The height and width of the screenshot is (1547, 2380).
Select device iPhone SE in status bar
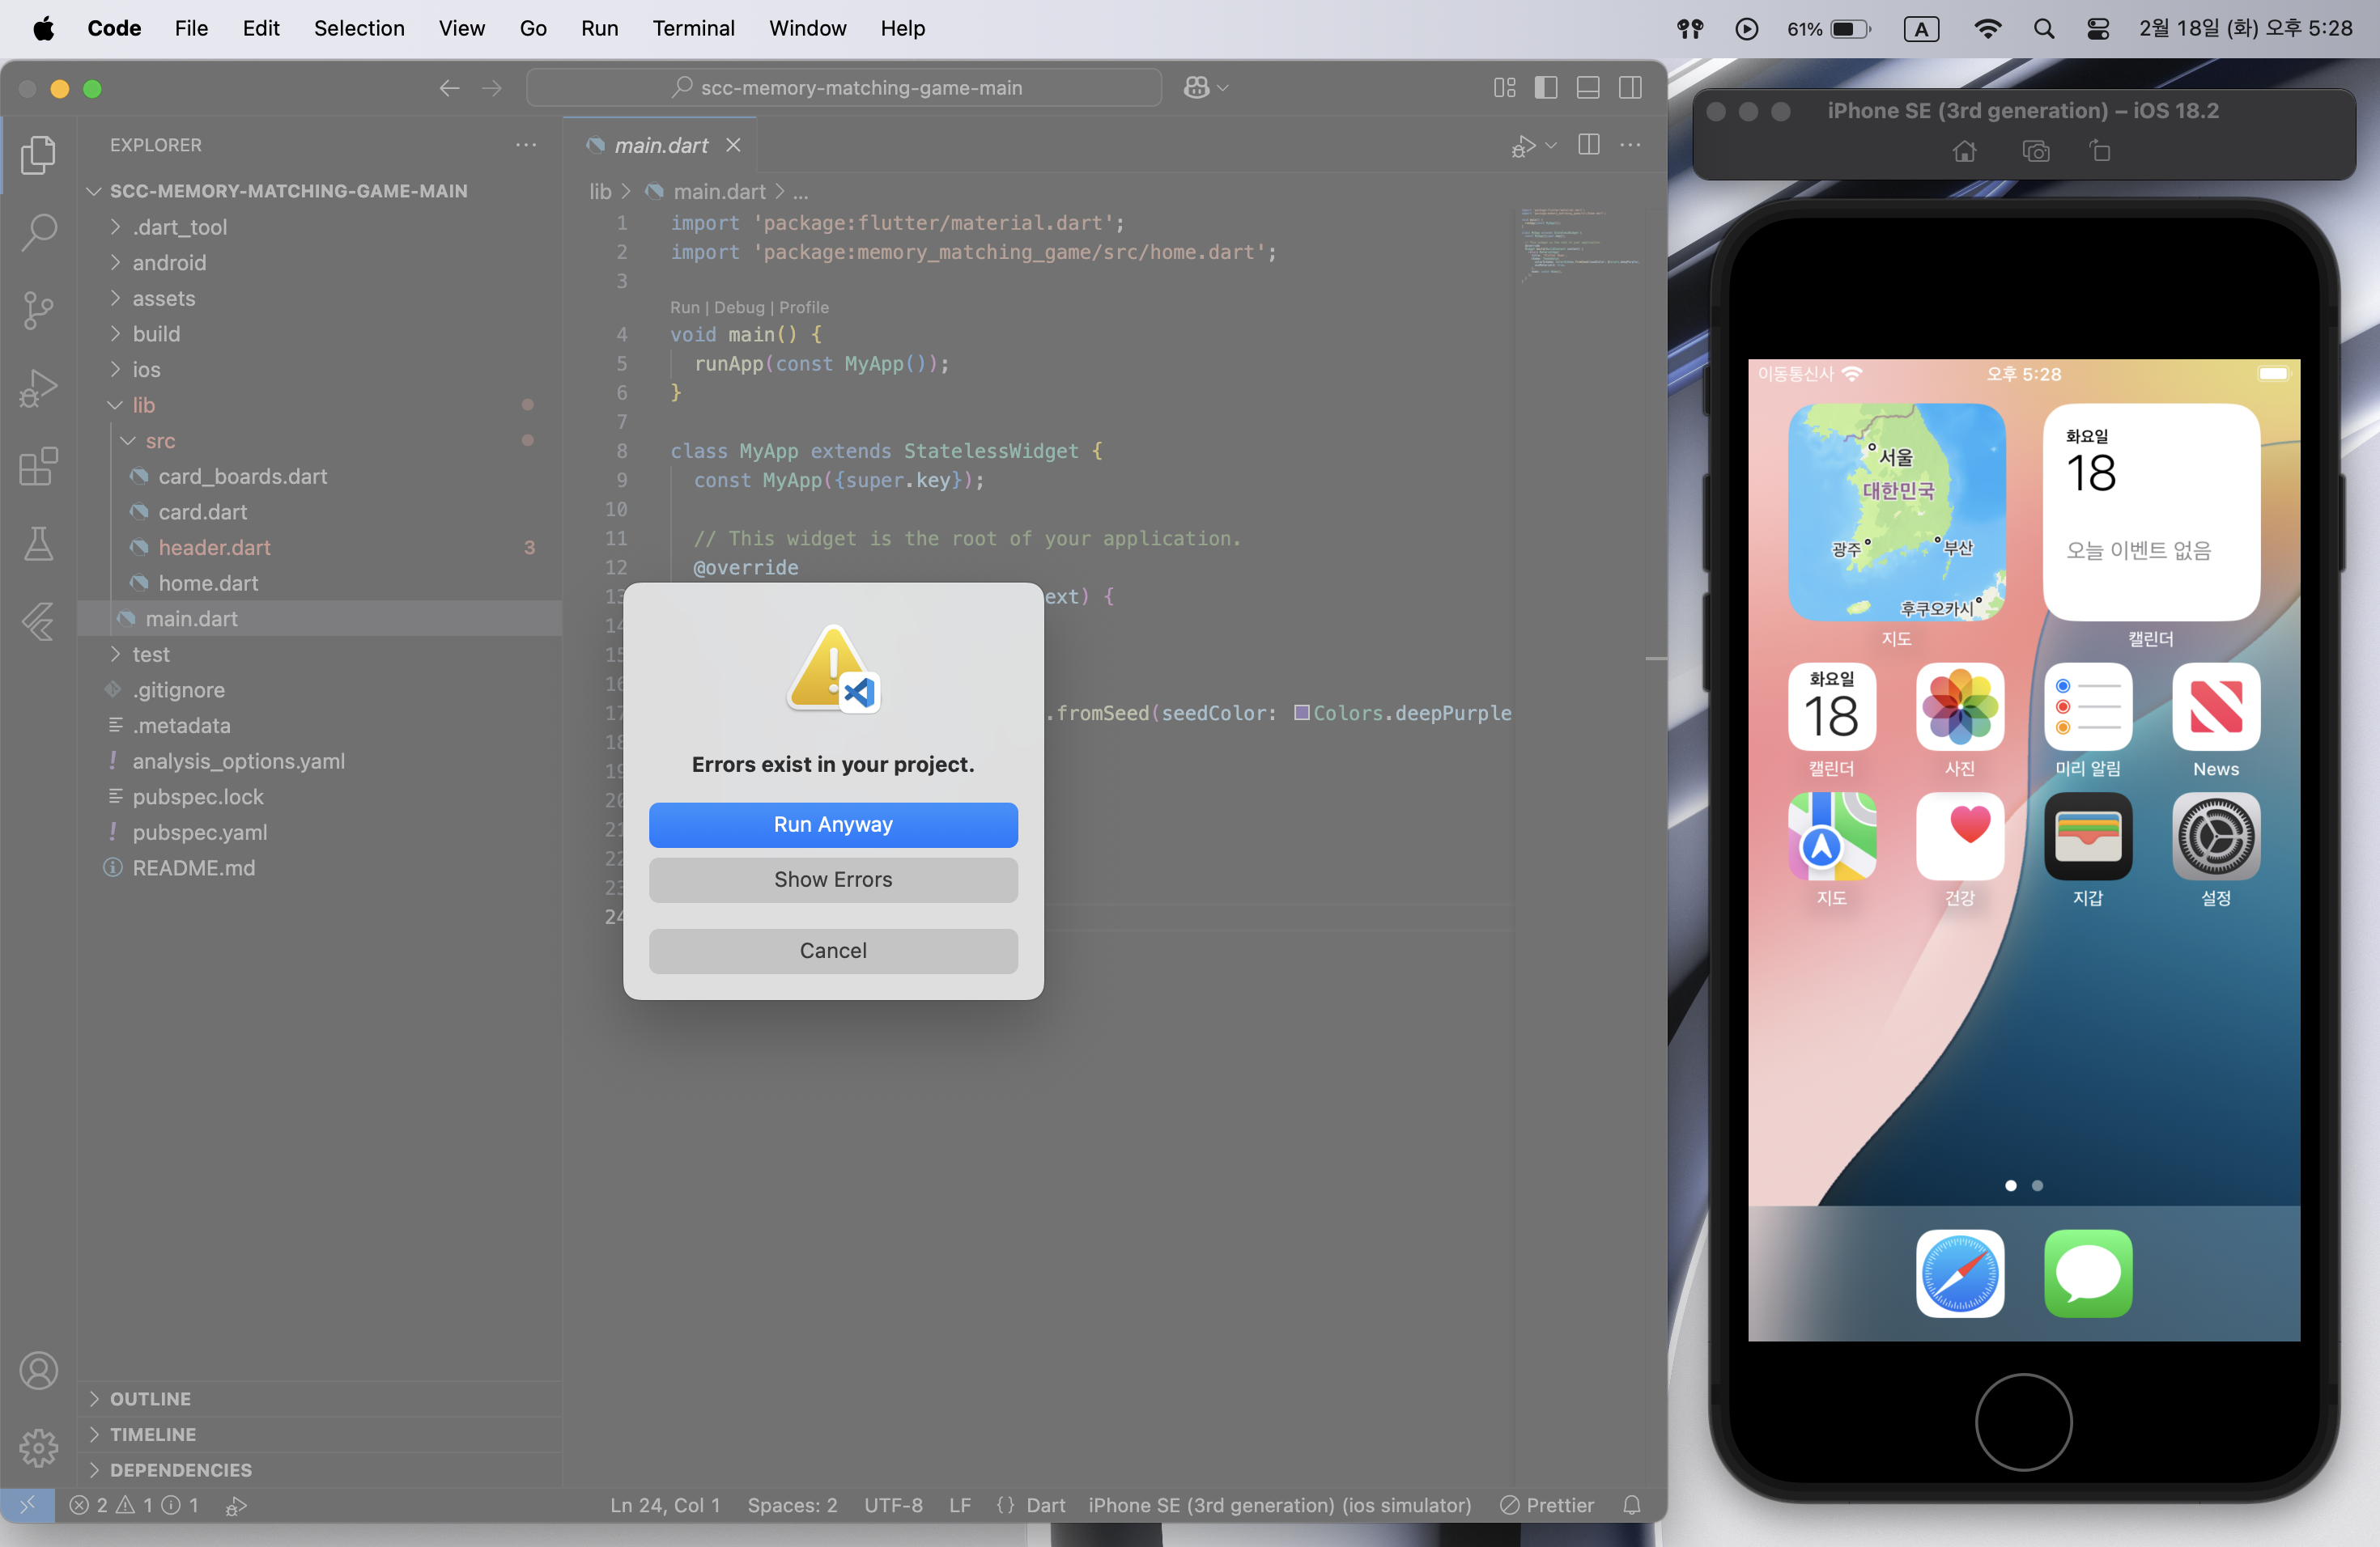(1279, 1505)
